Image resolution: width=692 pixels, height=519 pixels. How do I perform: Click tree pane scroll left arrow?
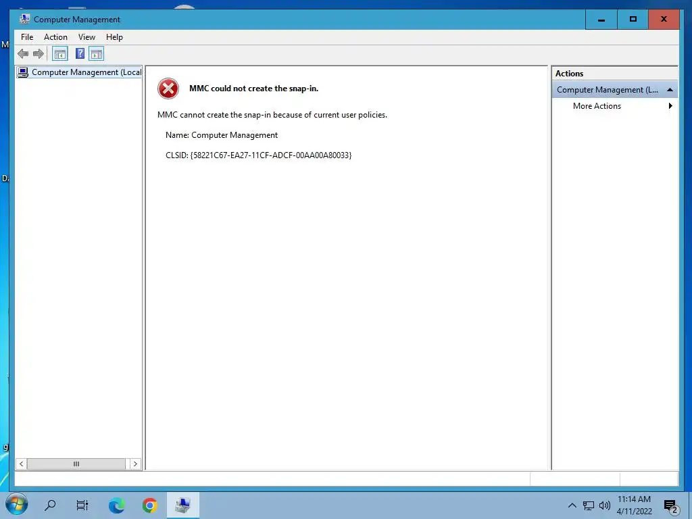pyautogui.click(x=21, y=464)
